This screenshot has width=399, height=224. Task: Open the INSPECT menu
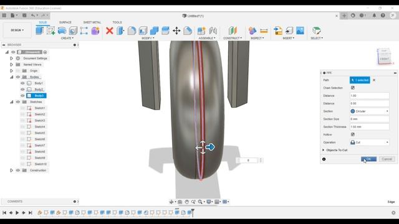point(257,38)
